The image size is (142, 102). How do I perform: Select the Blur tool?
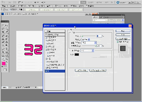[3, 45]
